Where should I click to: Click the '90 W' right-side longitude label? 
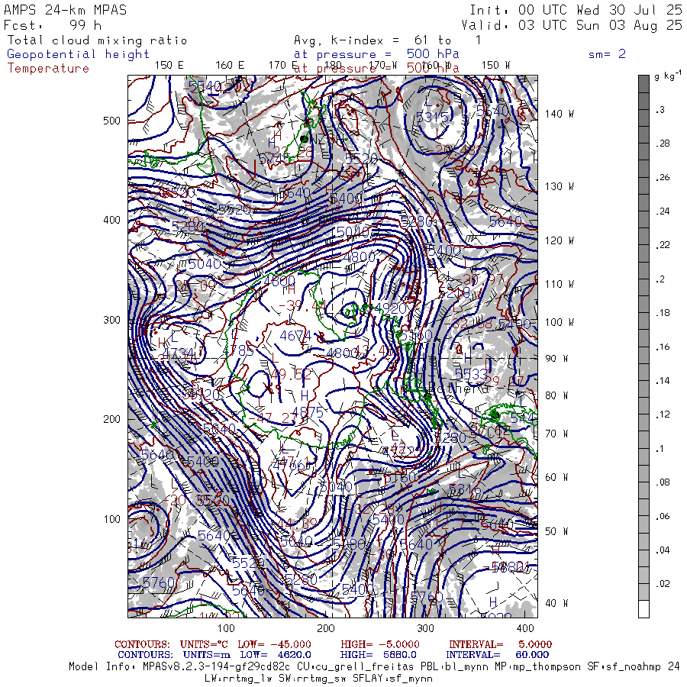(x=556, y=359)
